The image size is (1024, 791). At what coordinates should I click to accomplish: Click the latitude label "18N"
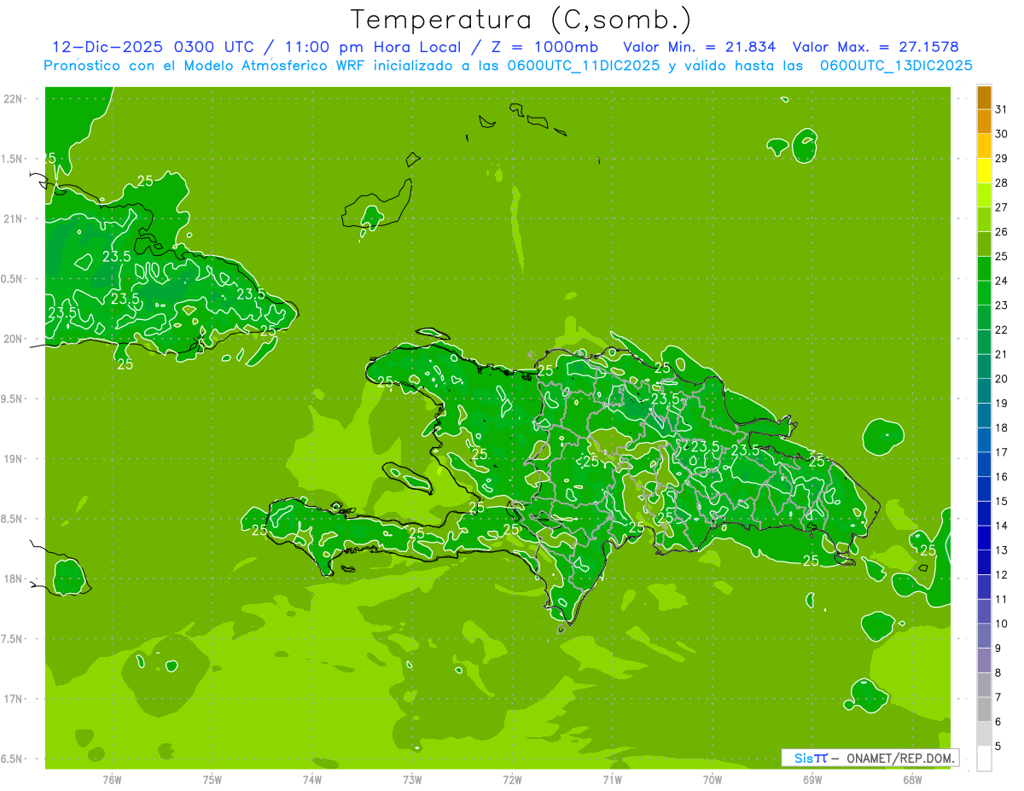(x=14, y=579)
